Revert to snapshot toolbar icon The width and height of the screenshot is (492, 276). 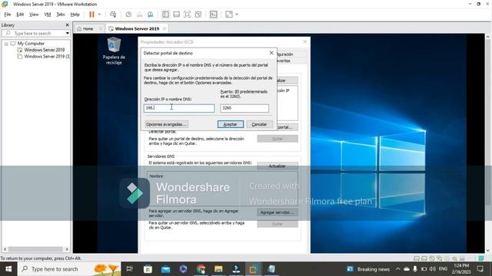pyautogui.click(x=140, y=15)
